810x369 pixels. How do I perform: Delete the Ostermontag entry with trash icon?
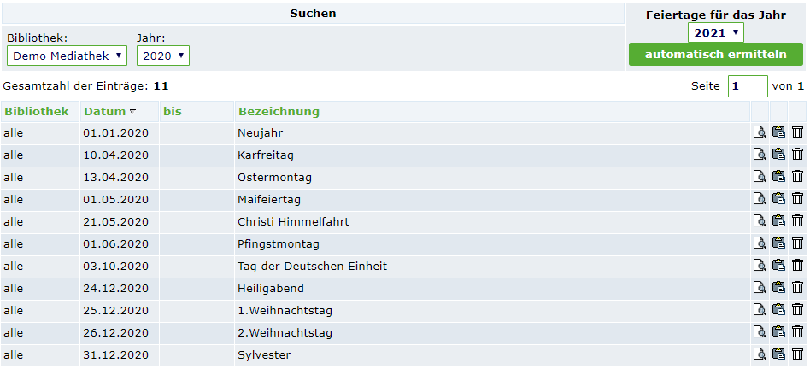pos(797,177)
